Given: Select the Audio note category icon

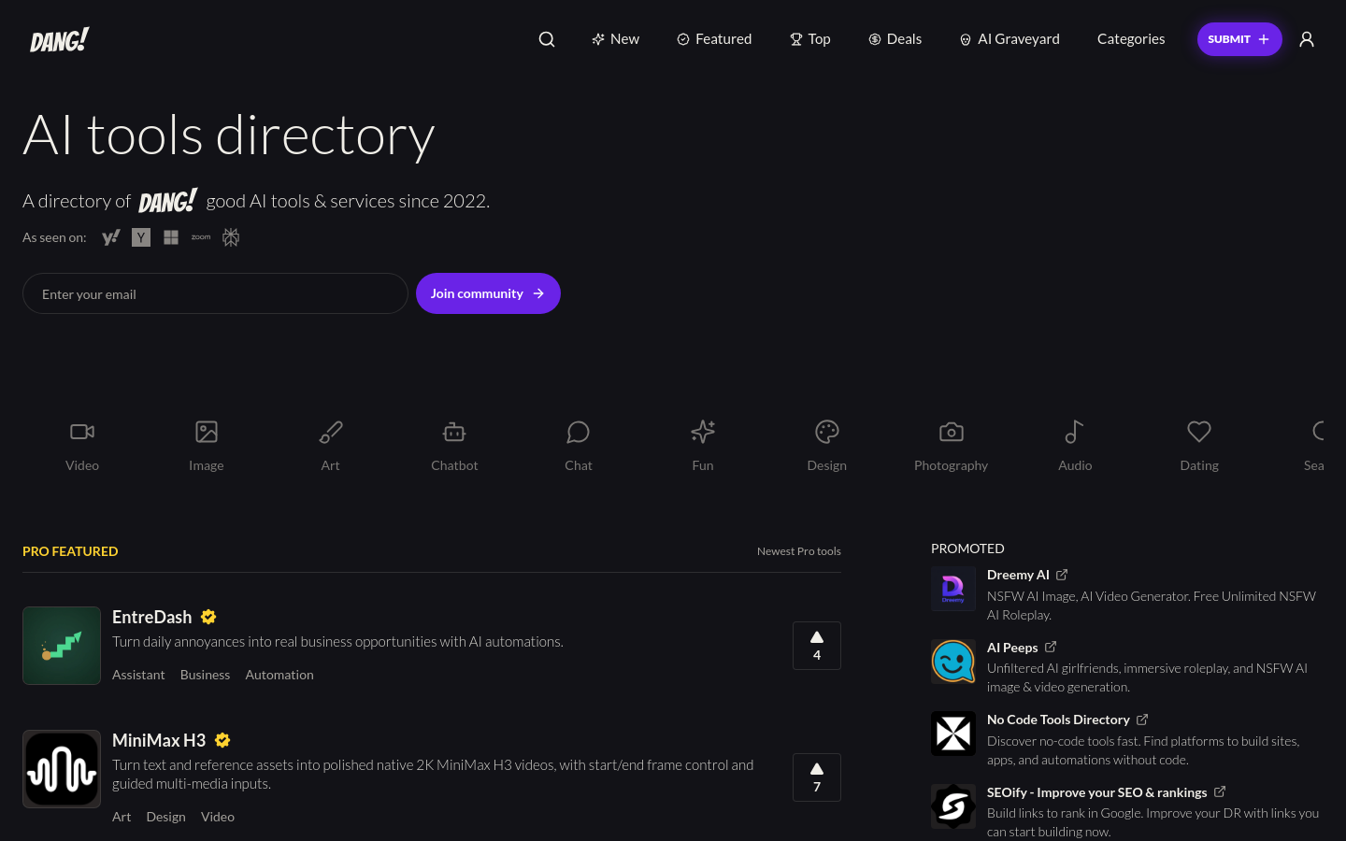Looking at the screenshot, I should 1075,432.
